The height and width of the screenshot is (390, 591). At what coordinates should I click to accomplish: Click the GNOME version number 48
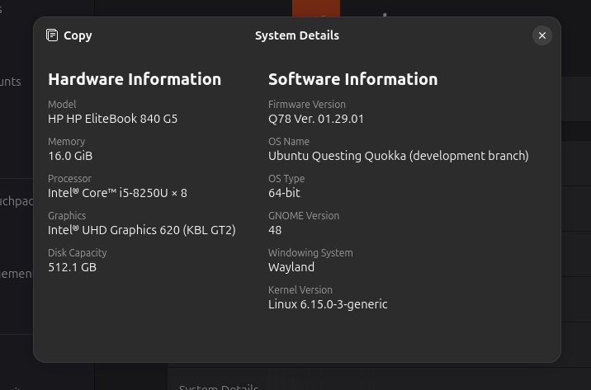275,230
